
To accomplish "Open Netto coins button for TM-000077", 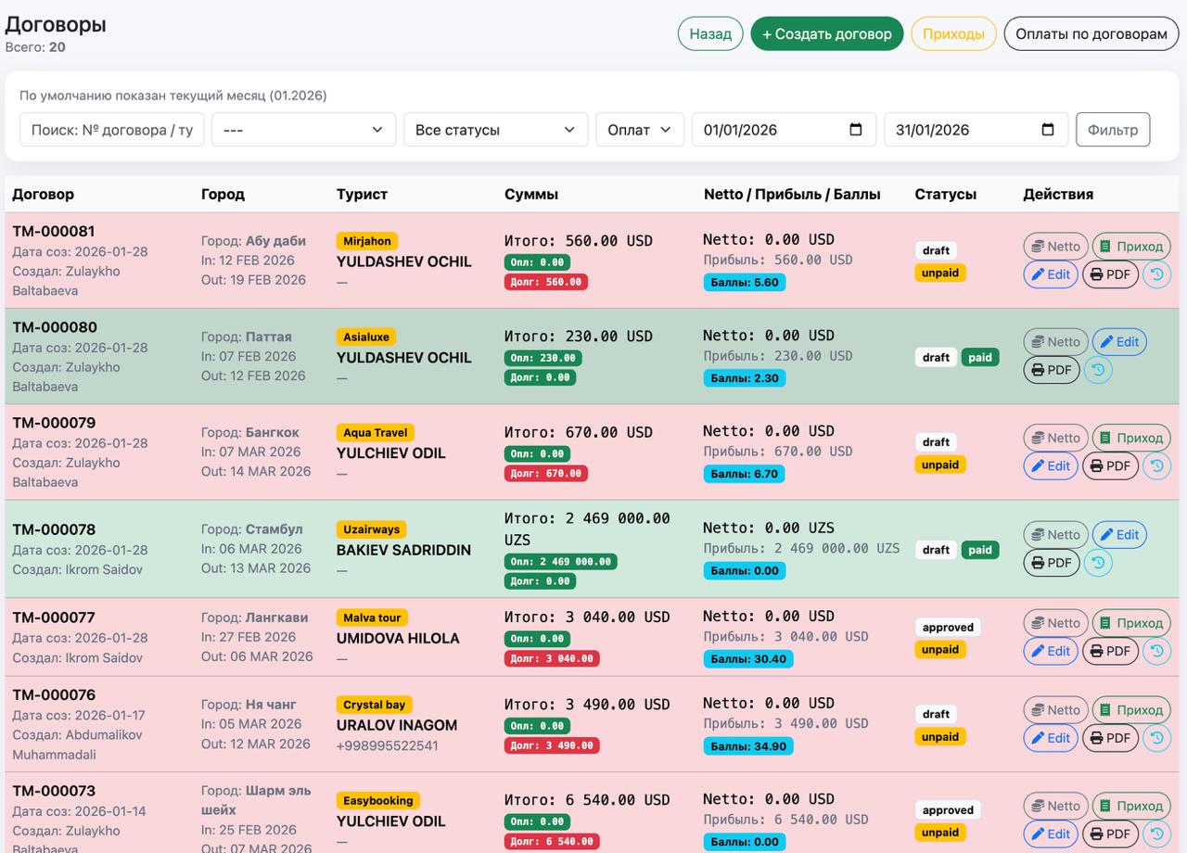I will 1055,623.
